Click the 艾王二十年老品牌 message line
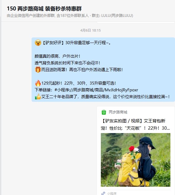The image size is (175, 195). 105,97
